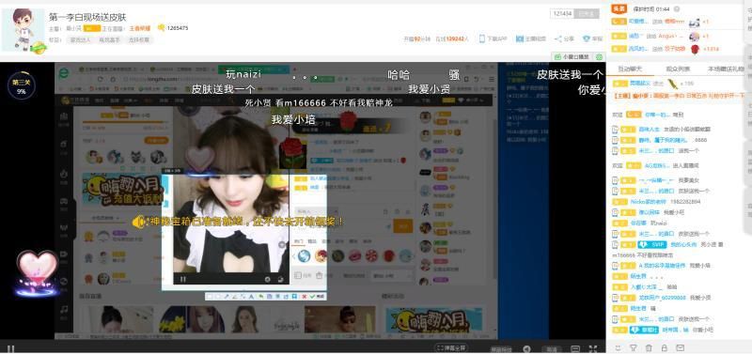Open the mail envelope icon in chat toolbar
The image size is (752, 354).
(680, 347)
